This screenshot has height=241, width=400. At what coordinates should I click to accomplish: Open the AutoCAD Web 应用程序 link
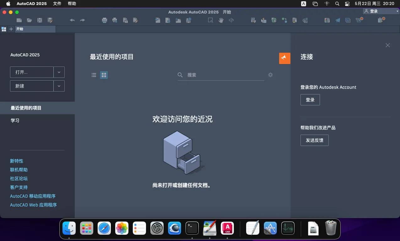tap(33, 205)
